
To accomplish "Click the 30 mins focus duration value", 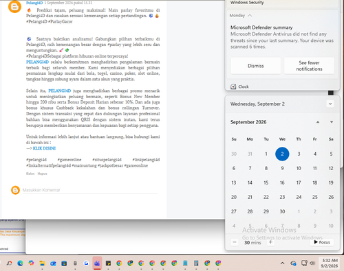I will click(252, 242).
